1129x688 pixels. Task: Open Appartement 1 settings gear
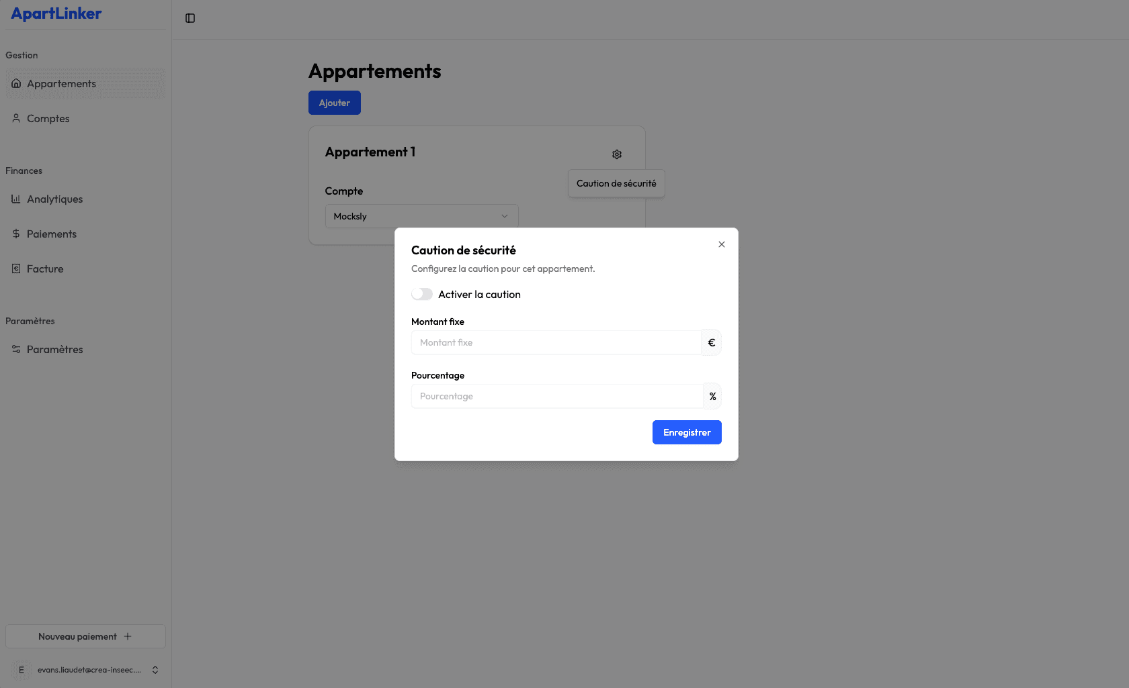click(x=617, y=154)
